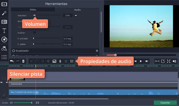This screenshot has width=179, height=106.
Task: Open the more tools list icon
Action: coord(4,57)
